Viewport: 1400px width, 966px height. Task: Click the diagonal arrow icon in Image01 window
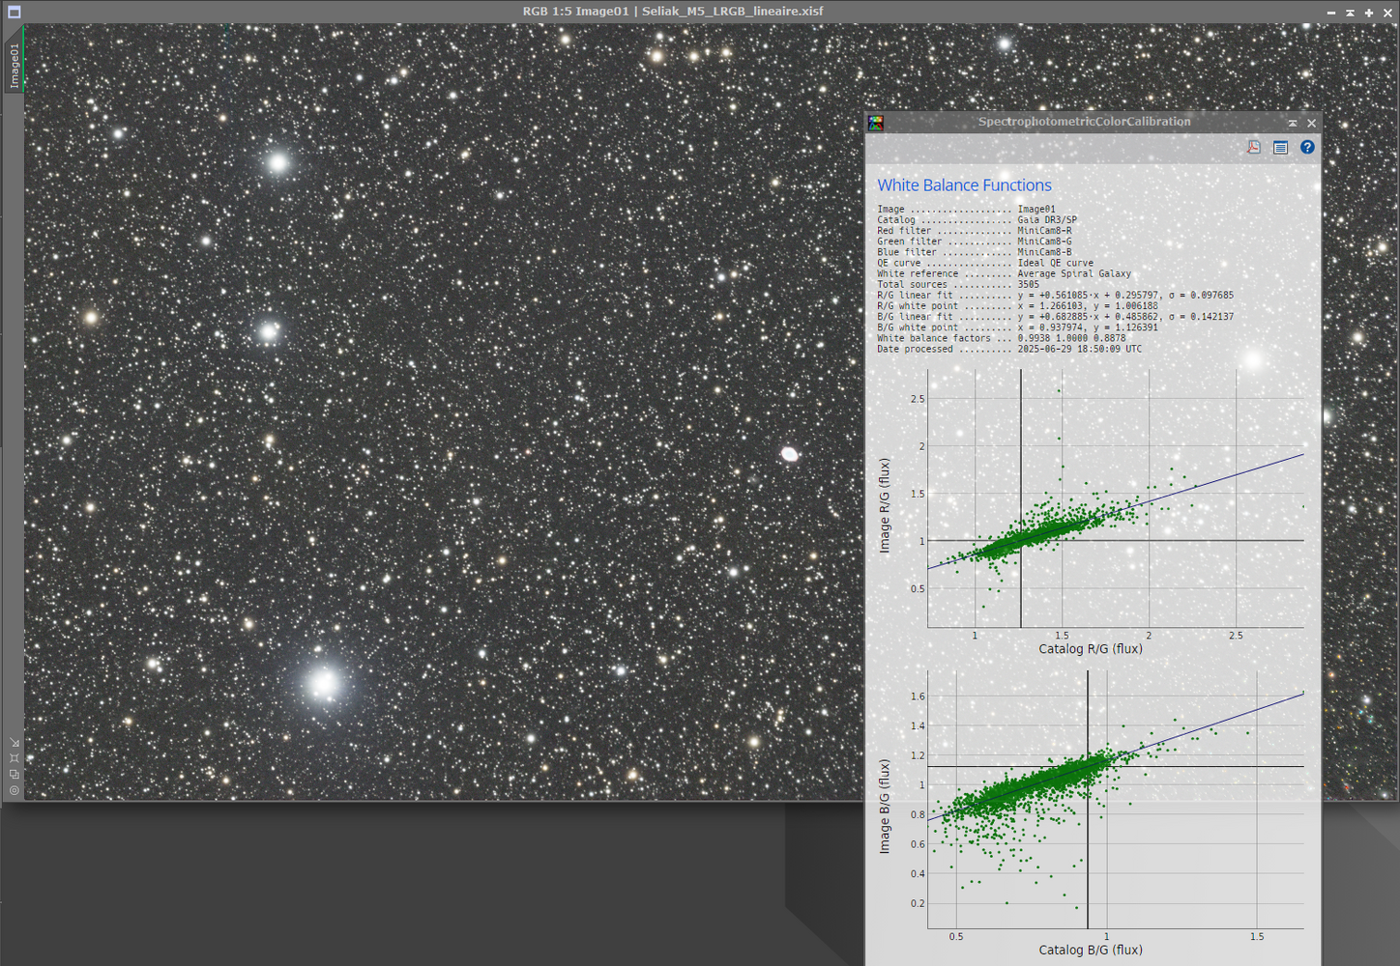coord(14,742)
